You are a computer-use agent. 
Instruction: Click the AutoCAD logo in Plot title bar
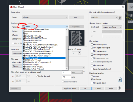[x=11, y=7]
